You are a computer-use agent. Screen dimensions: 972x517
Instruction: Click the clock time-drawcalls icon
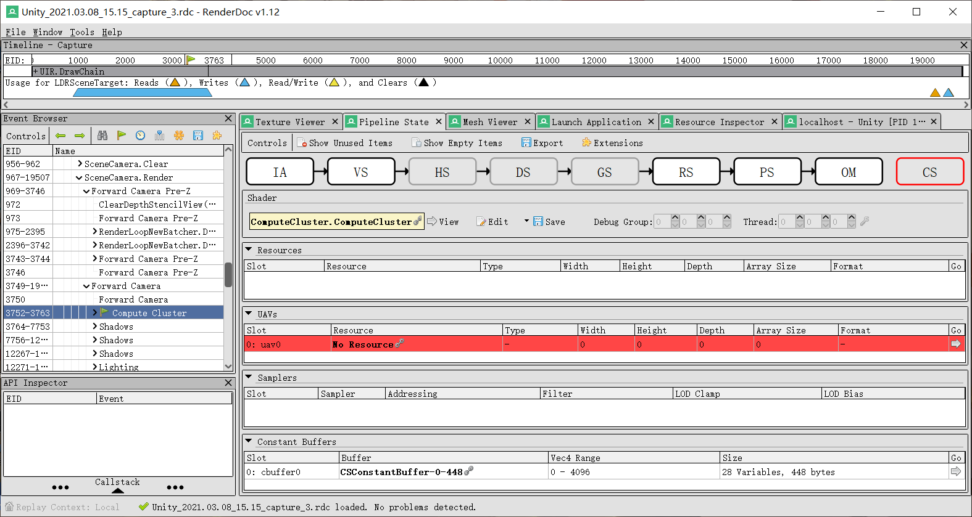(x=141, y=136)
